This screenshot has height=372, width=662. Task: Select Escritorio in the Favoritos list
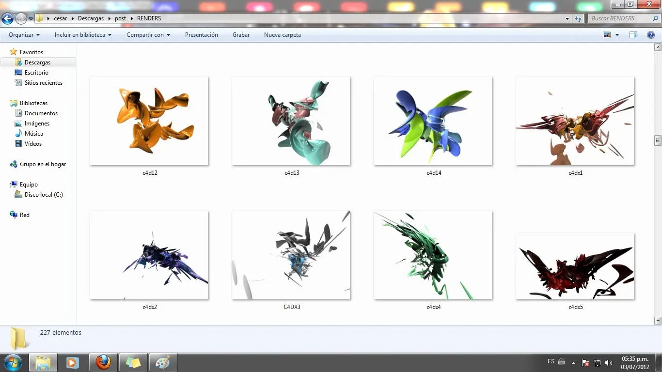(x=36, y=73)
